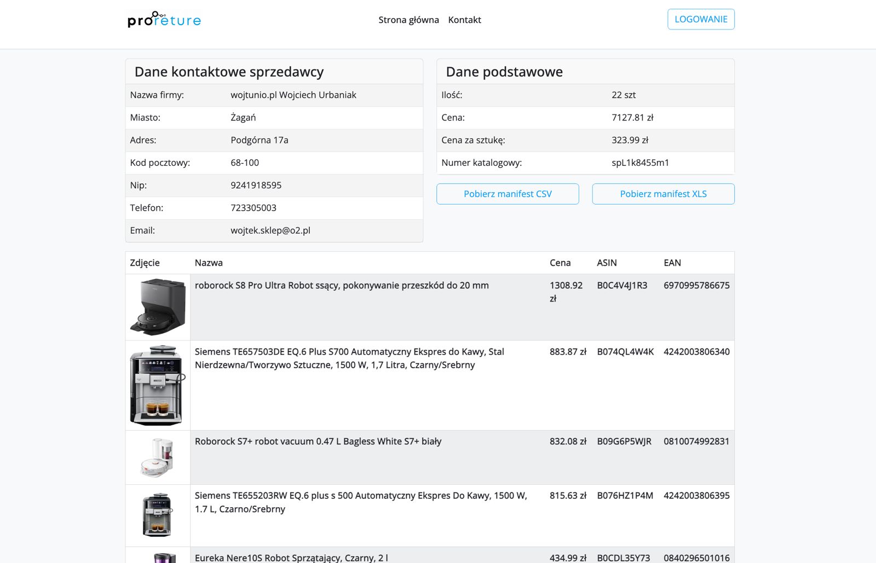Click the LOGOWANIE button
This screenshot has width=876, height=563.
pos(701,19)
